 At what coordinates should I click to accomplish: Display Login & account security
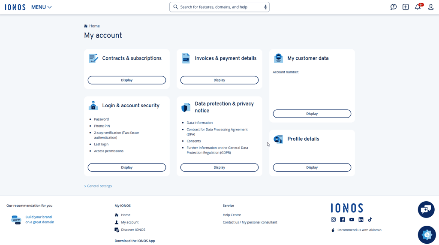(x=127, y=167)
